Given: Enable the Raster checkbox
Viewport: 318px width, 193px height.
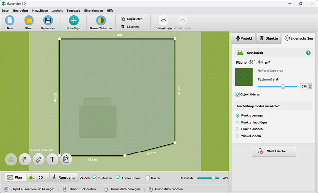Looking at the screenshot, I should point(147,178).
